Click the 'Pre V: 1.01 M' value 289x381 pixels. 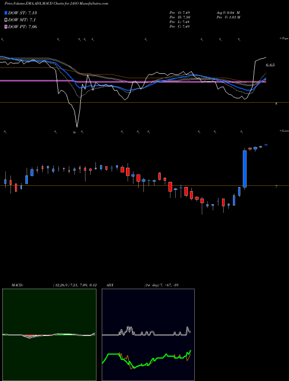click(228, 17)
